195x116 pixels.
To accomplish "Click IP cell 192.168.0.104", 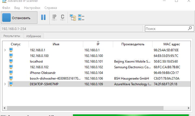I will tap(93, 73).
